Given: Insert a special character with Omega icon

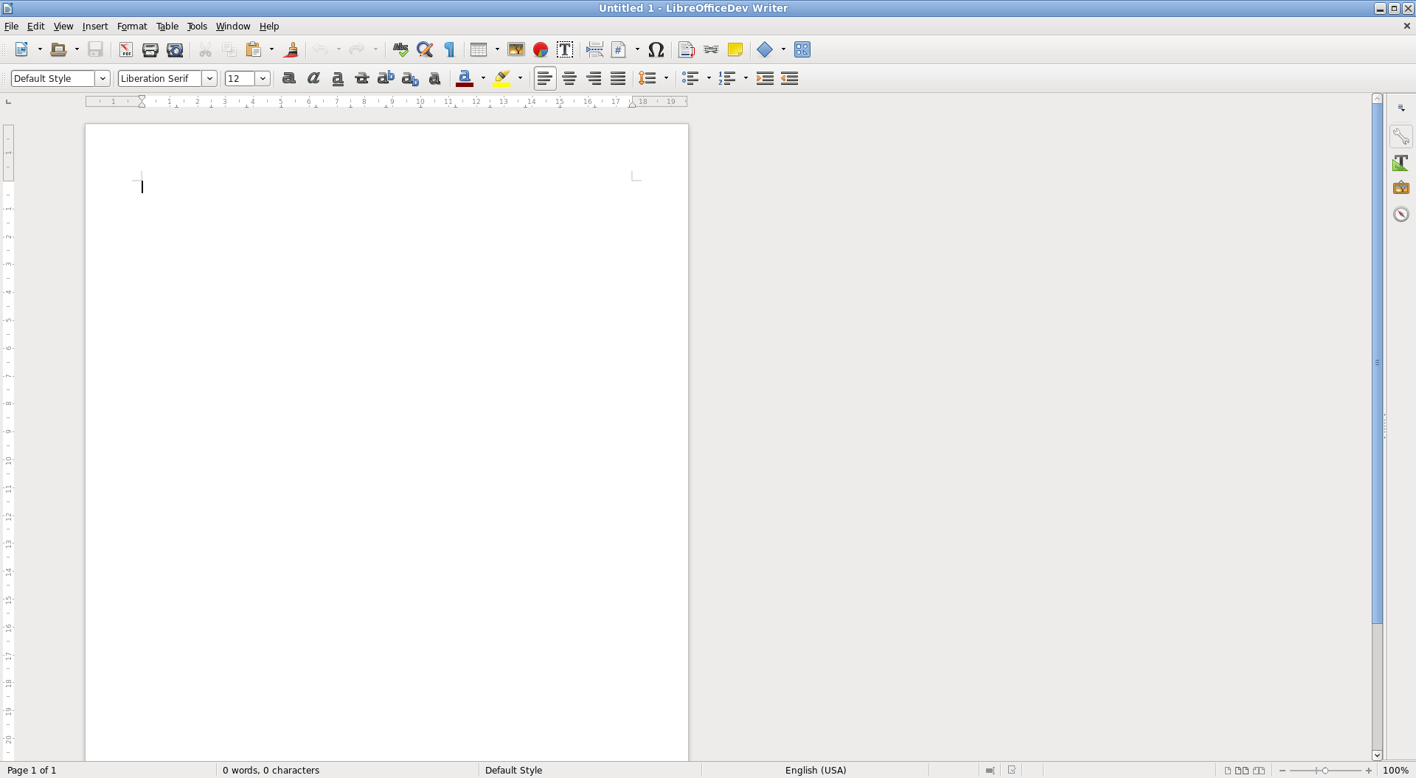Looking at the screenshot, I should pos(656,50).
